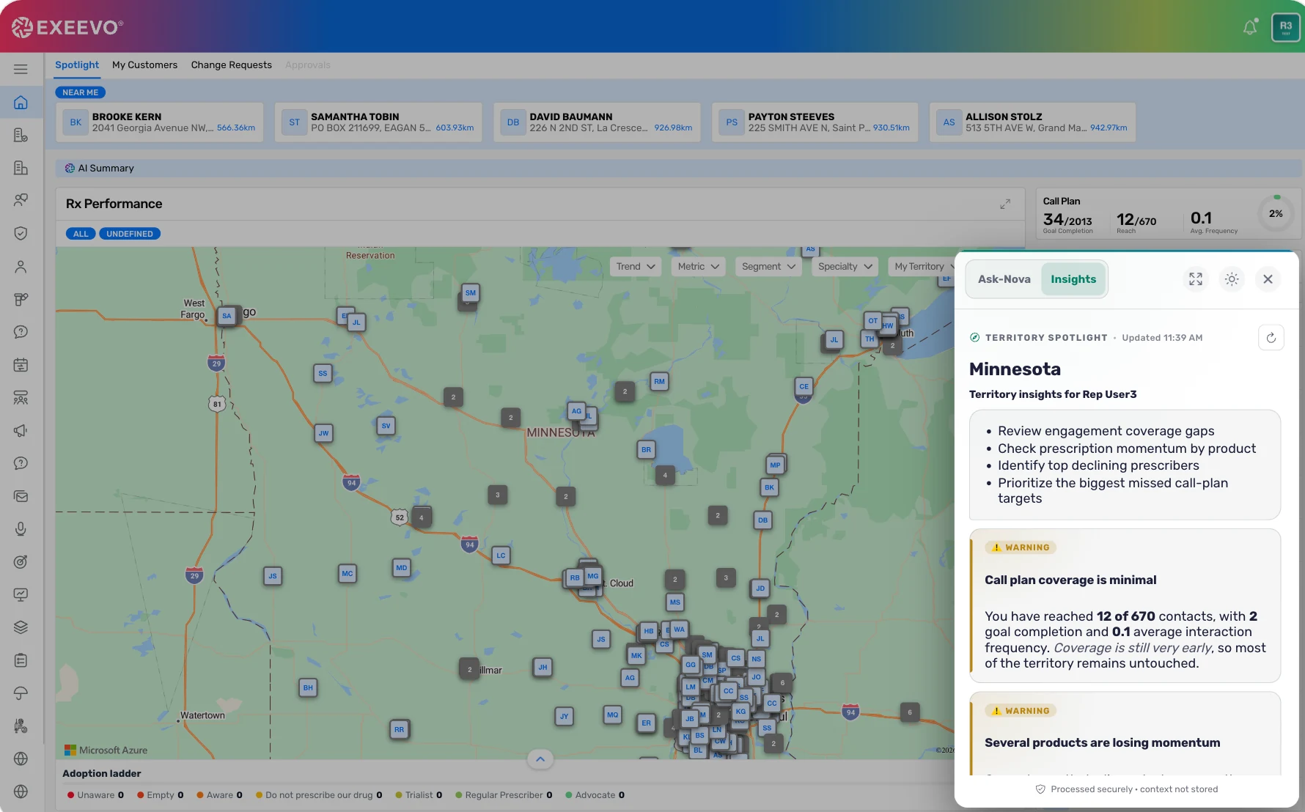Open David Baumann customer card
Screen dimensions: 1305x812
[x=597, y=122]
